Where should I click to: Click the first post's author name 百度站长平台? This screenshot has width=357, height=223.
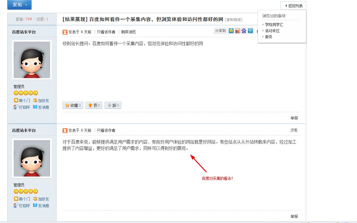coord(24,32)
